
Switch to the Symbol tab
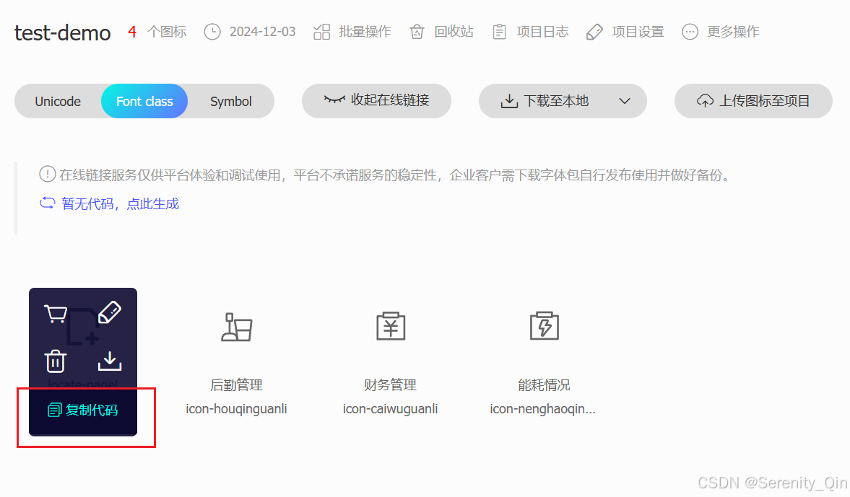(230, 101)
